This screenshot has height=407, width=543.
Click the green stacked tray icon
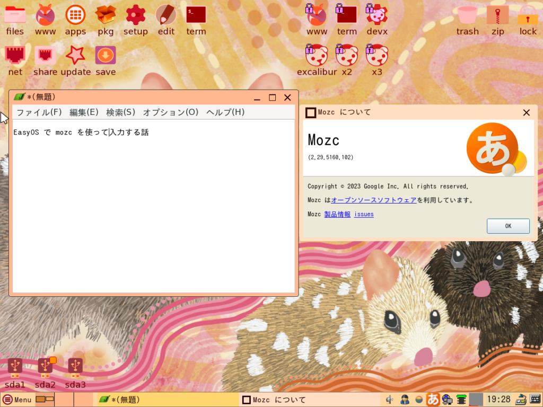pos(461,400)
